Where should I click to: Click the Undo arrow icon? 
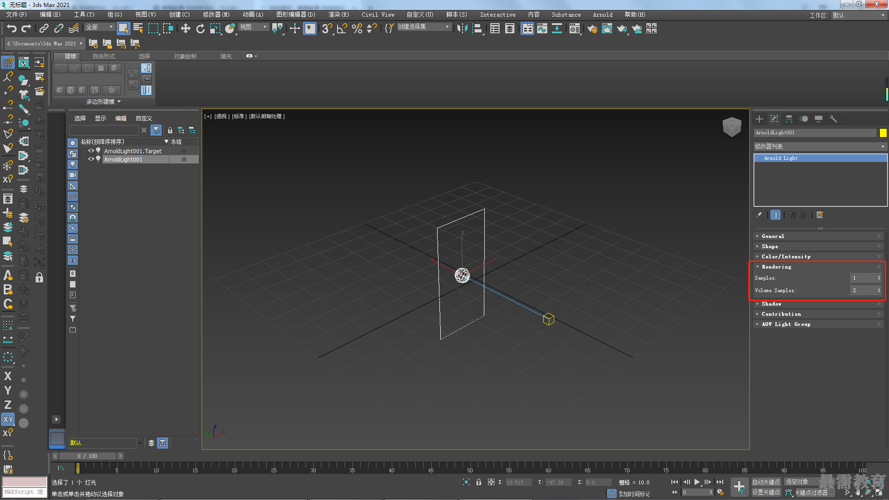[12, 29]
